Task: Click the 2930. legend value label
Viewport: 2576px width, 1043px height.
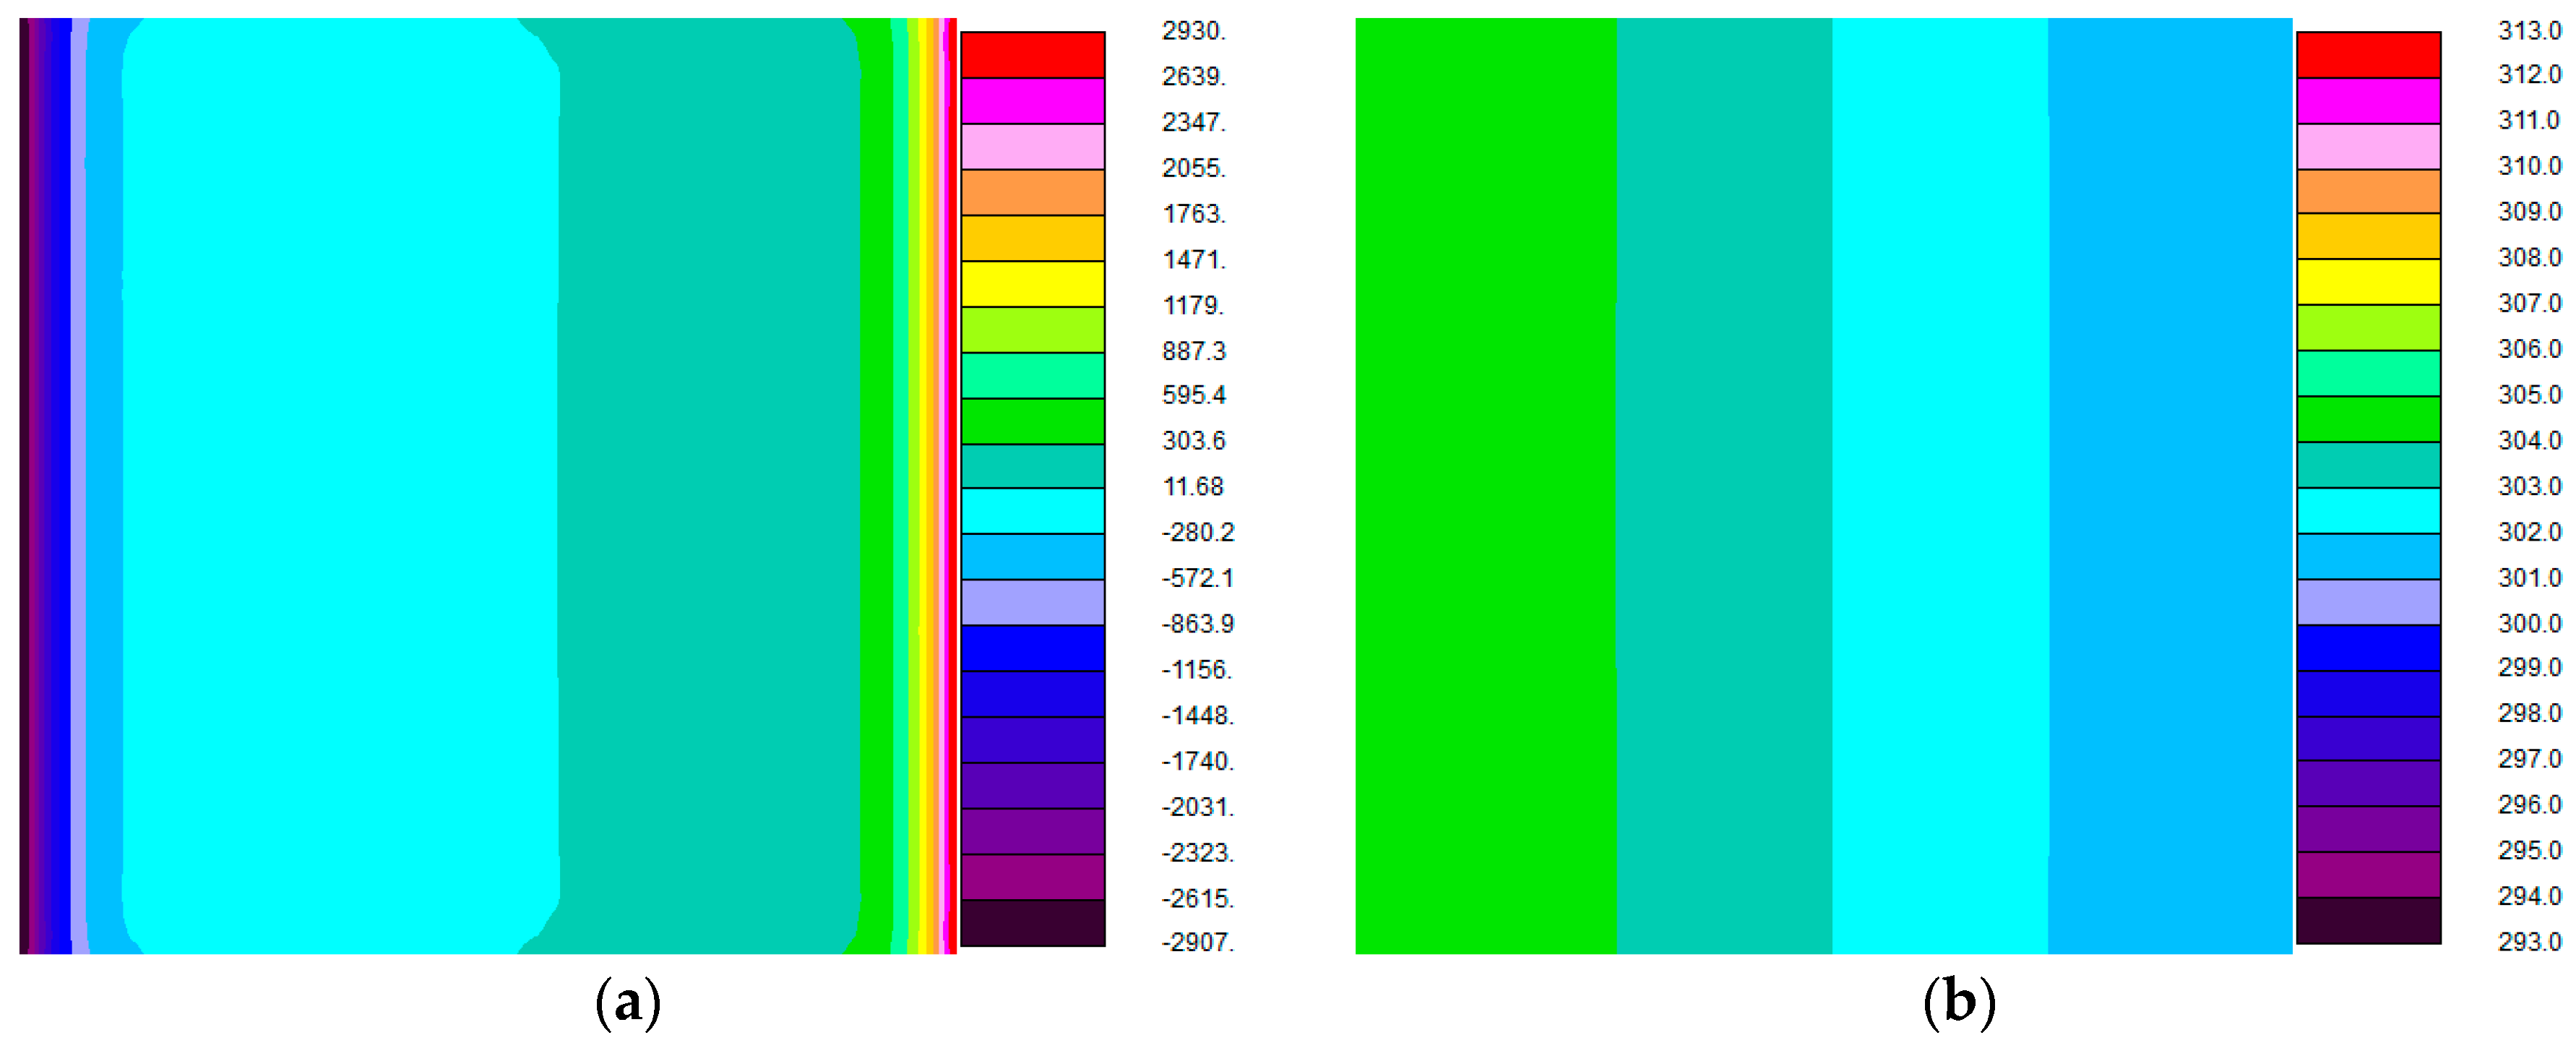Action: click(x=1193, y=31)
